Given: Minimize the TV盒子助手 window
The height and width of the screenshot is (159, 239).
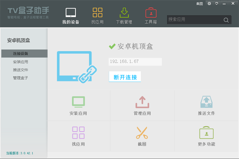Looking at the screenshot, I should click(224, 3).
